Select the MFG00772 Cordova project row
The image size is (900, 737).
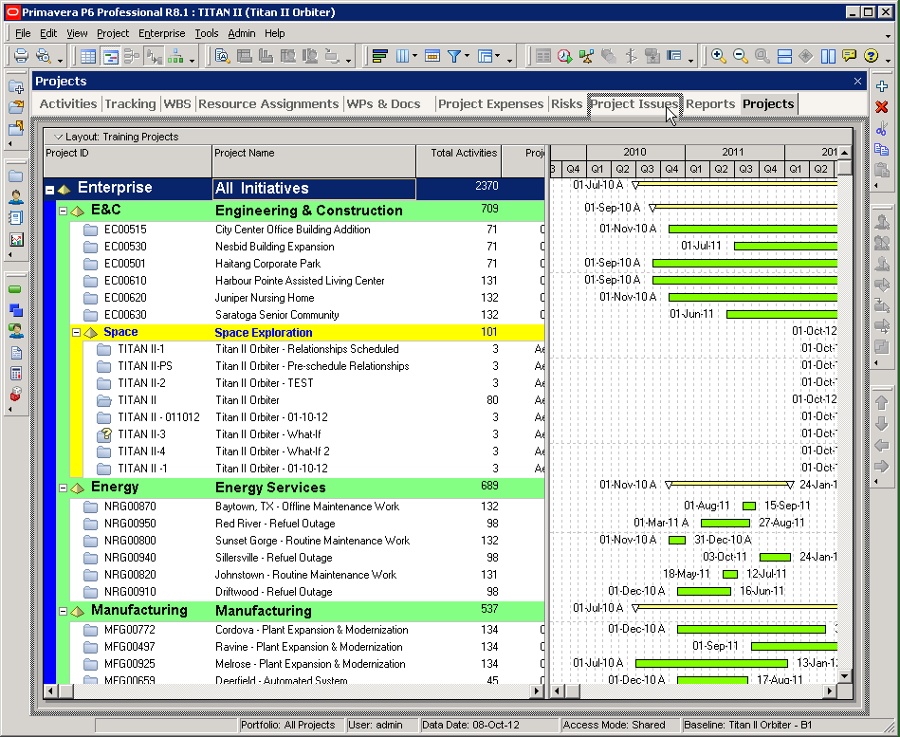point(307,630)
